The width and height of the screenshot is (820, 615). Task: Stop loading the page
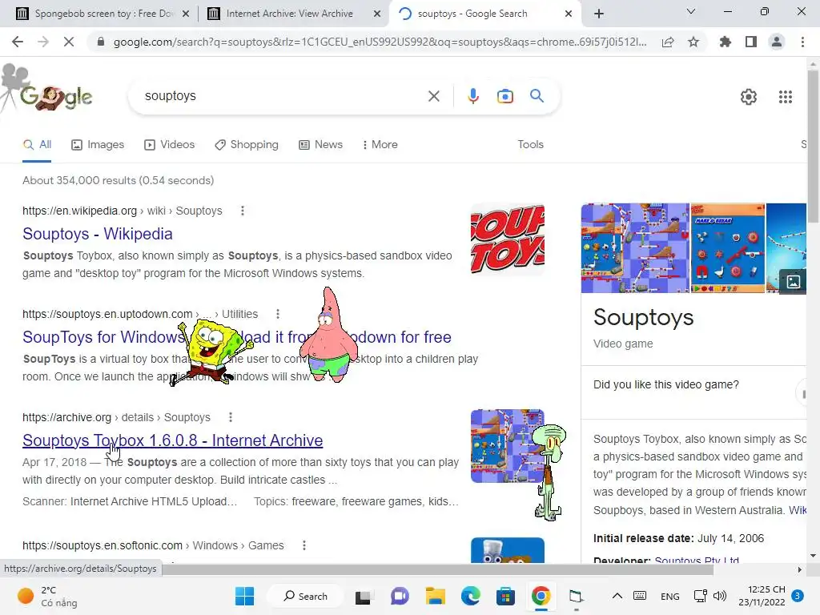[69, 42]
